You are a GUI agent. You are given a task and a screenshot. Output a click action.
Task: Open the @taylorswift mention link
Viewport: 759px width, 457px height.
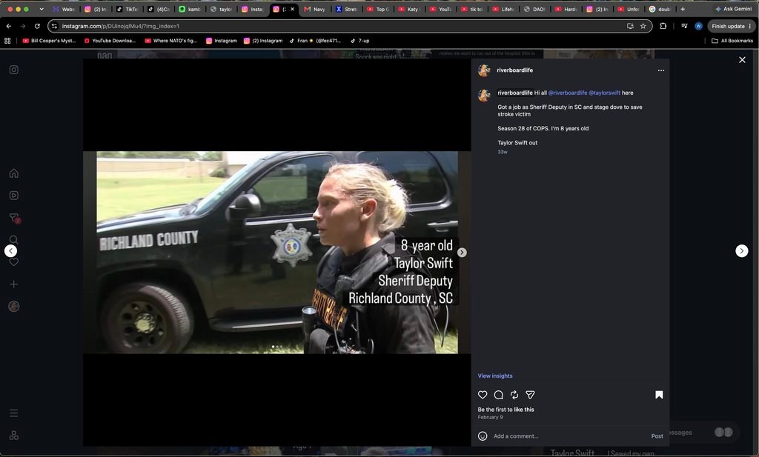[604, 93]
